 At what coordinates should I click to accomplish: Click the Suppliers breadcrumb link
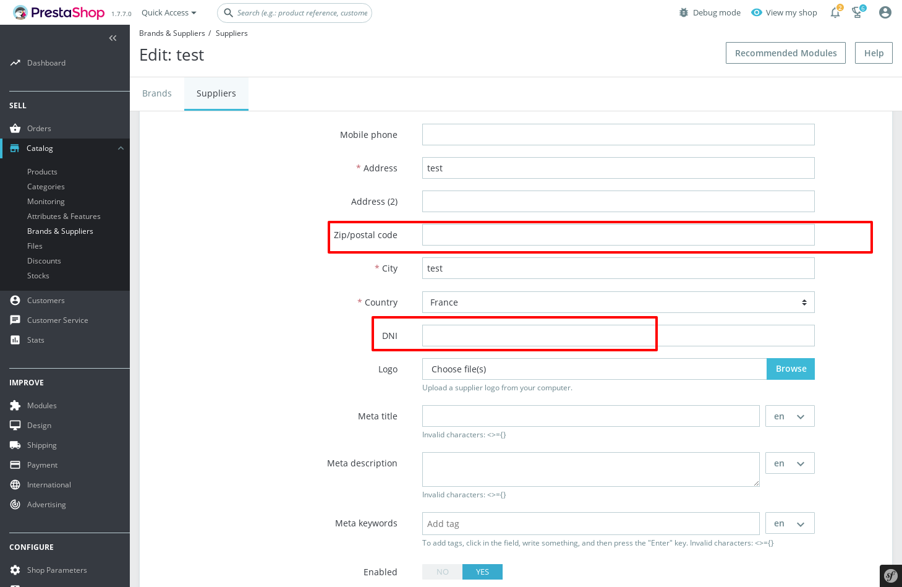tap(232, 33)
